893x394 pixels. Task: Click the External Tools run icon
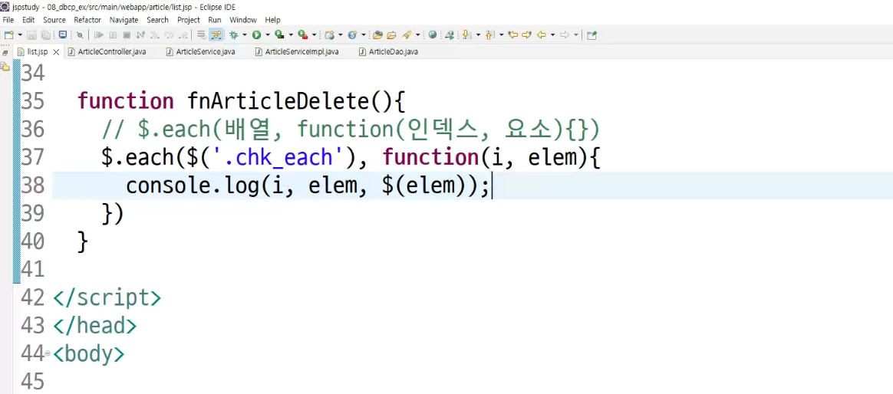[x=303, y=34]
